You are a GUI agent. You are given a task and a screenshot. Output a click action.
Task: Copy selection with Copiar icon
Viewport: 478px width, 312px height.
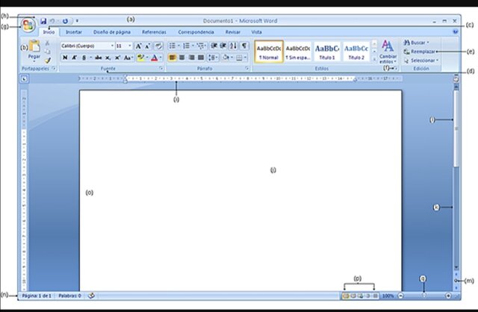tap(47, 52)
